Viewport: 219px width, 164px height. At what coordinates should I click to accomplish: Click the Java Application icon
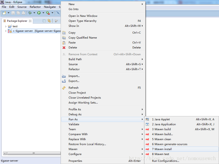coord(147,124)
